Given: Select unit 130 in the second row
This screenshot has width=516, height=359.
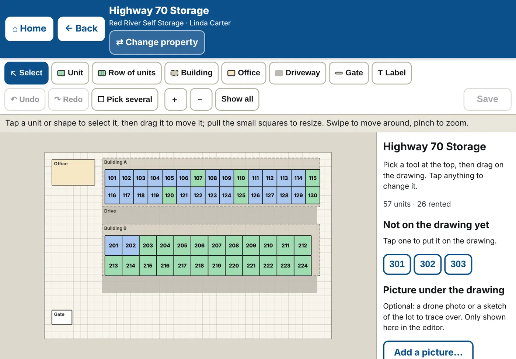Looking at the screenshot, I should pos(313,196).
